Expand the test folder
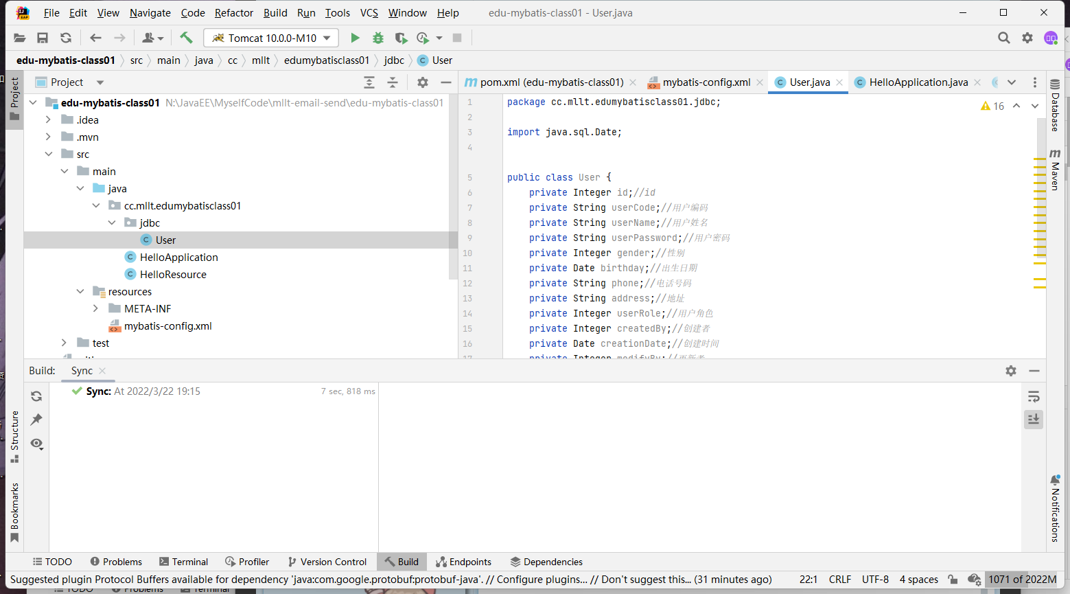This screenshot has width=1070, height=594. coord(64,343)
